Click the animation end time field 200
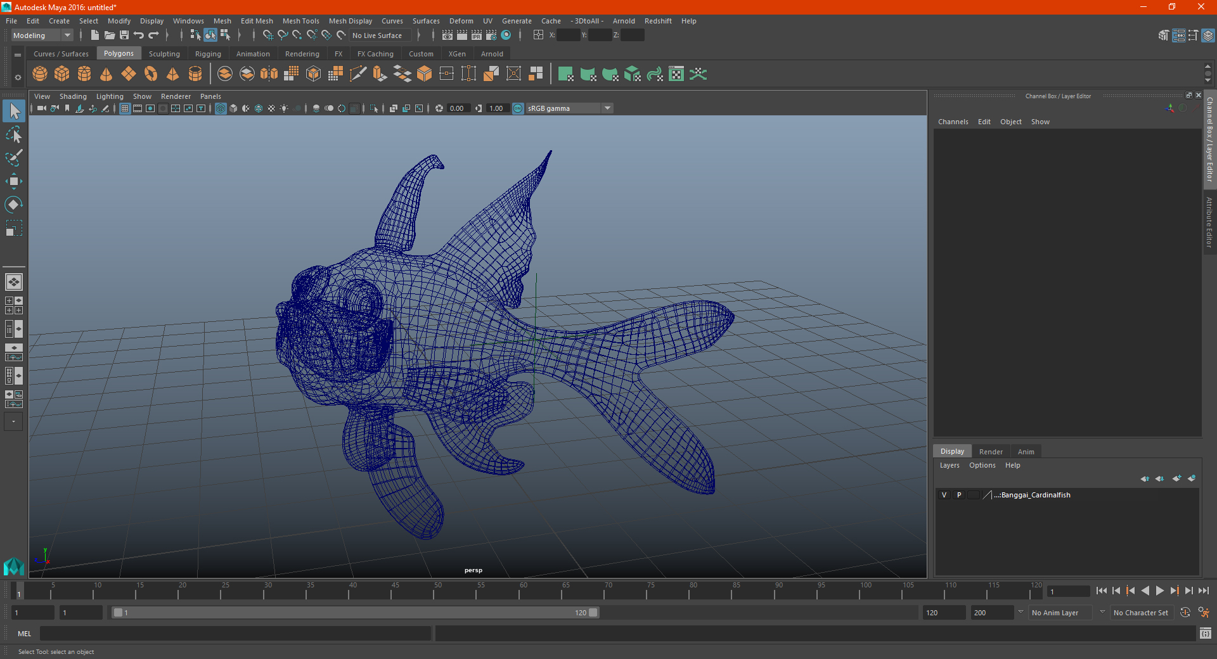1217x659 pixels. click(992, 613)
